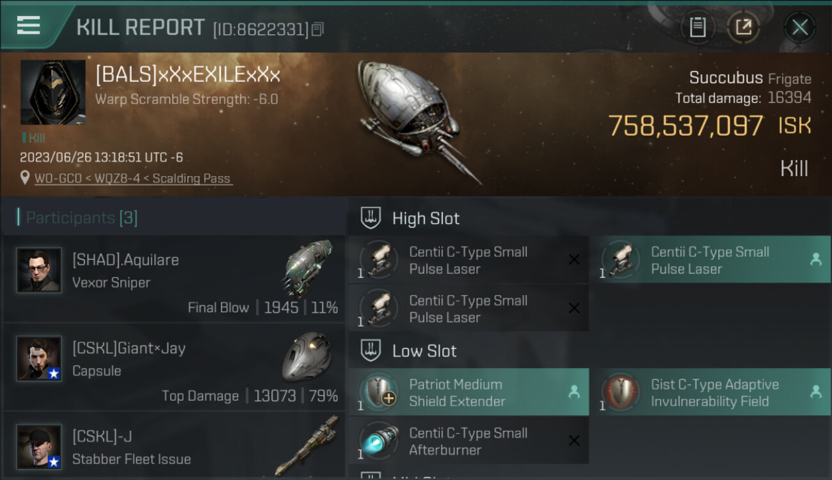
Task: Select the Gist C-Type Adaptive Invulnerability Field
Action: tap(710, 392)
